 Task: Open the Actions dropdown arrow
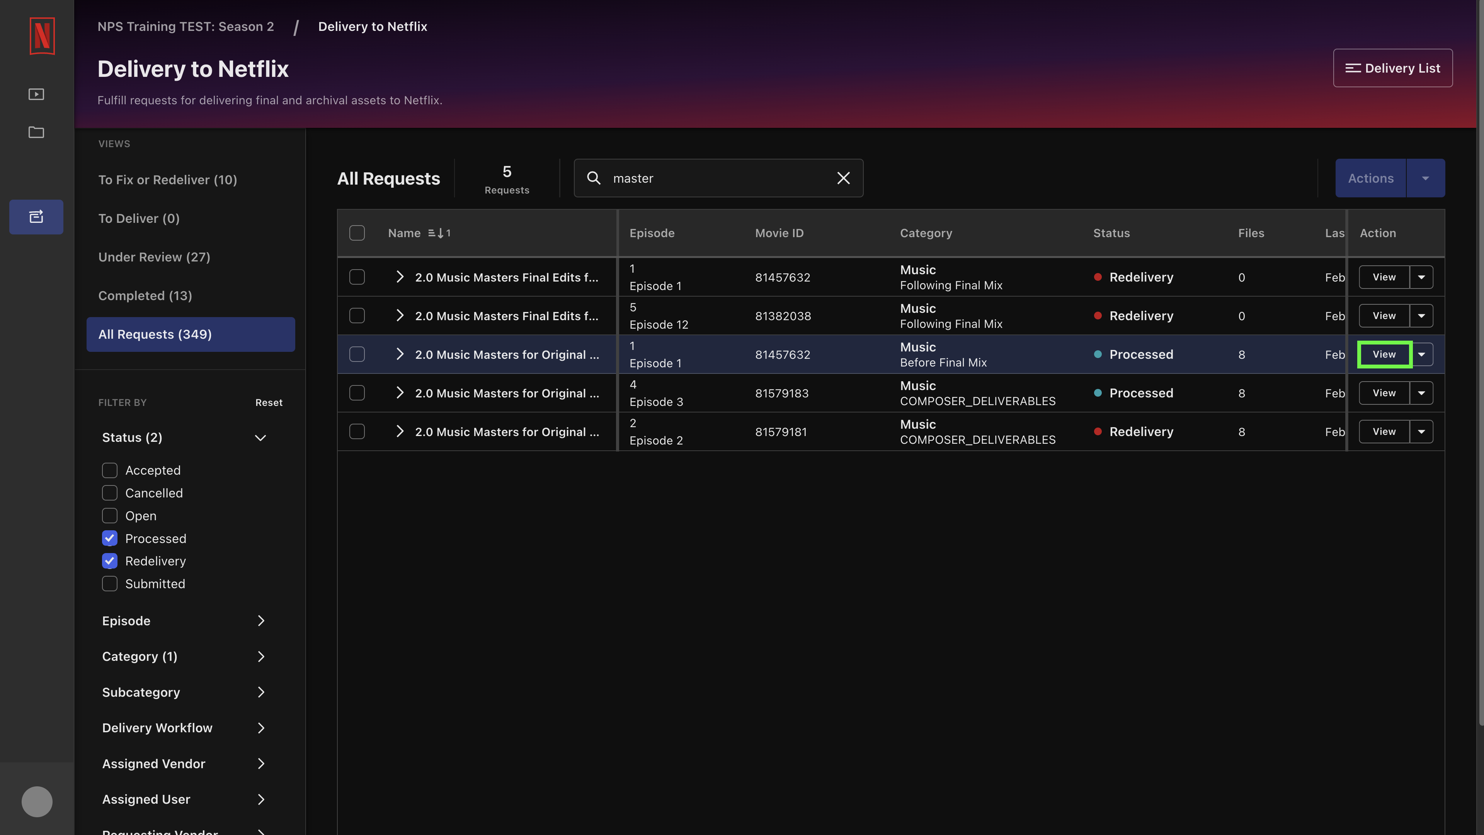pos(1425,178)
